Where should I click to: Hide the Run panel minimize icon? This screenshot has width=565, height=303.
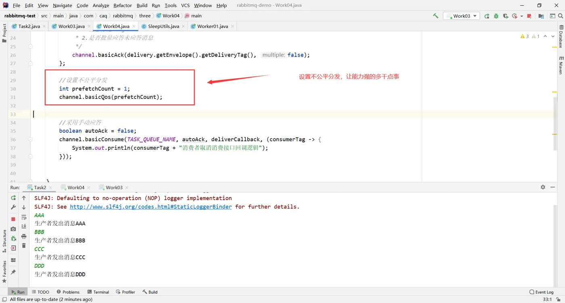(x=552, y=187)
